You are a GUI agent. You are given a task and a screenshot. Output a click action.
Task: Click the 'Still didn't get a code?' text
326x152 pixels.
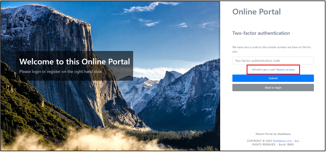point(264,70)
